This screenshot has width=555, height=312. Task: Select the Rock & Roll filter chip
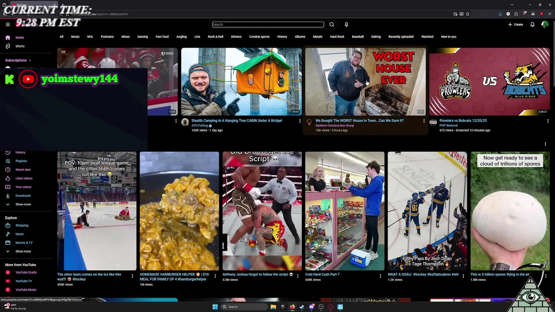[215, 37]
